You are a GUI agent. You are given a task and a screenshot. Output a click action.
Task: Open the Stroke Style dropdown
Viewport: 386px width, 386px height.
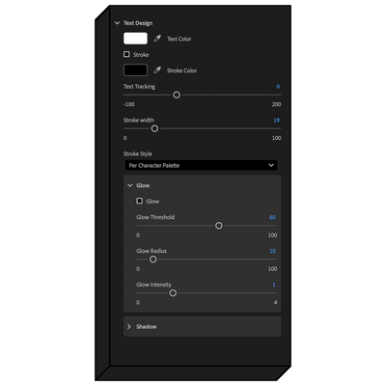pyautogui.click(x=202, y=165)
